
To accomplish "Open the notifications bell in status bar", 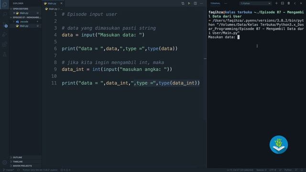I will coord(302,170).
